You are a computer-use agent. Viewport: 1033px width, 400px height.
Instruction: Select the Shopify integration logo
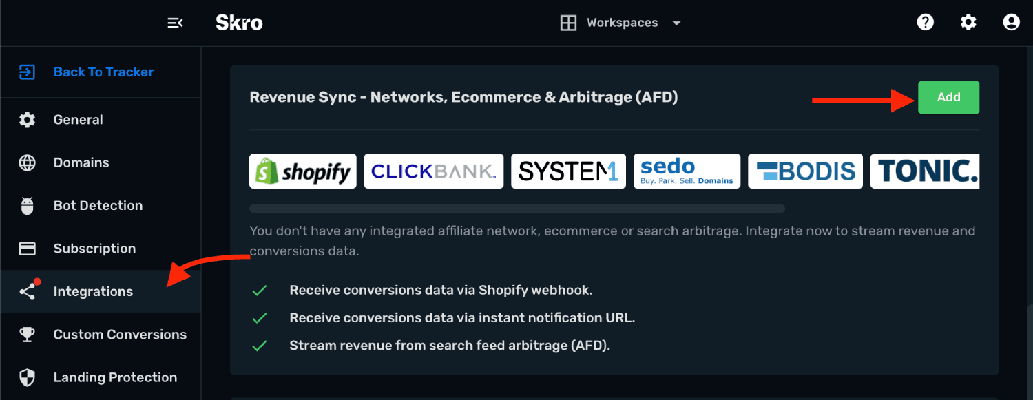tap(303, 171)
